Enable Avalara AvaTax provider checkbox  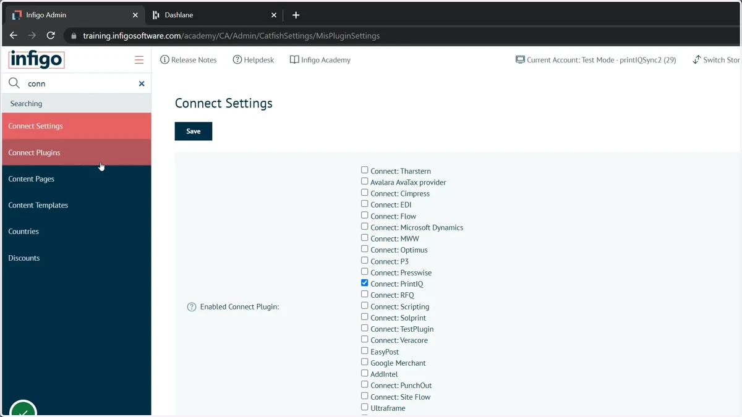(x=365, y=181)
